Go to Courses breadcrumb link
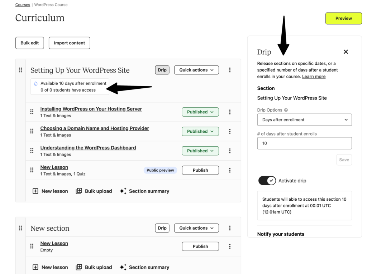Screen dimensions: 367x274 click(x=23, y=5)
